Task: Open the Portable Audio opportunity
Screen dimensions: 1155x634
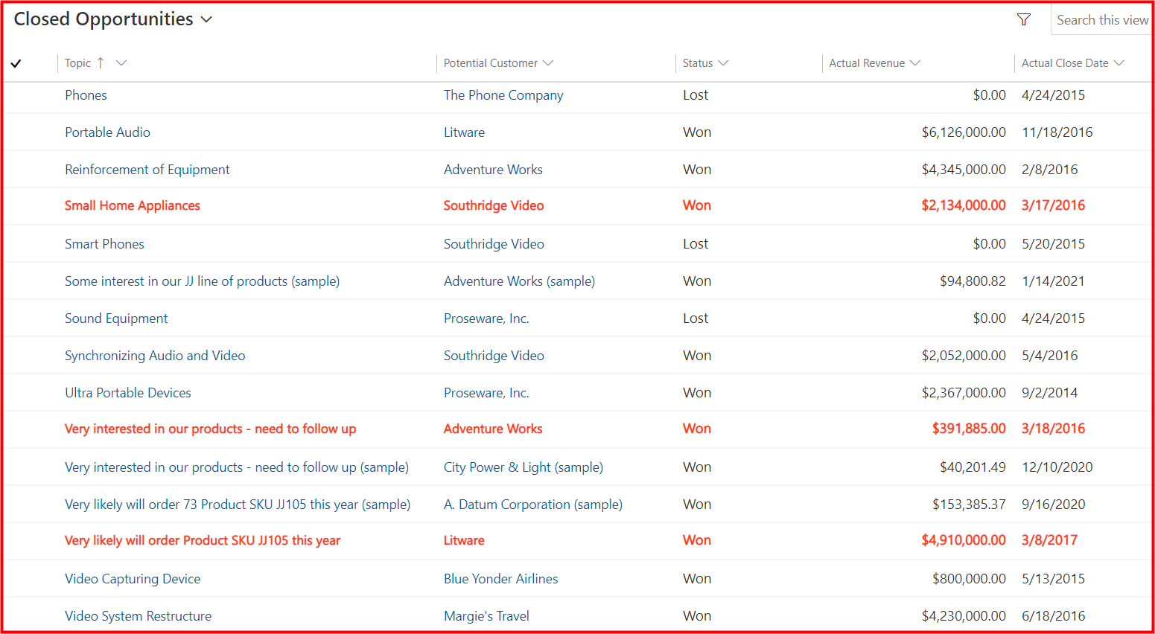Action: pyautogui.click(x=107, y=132)
